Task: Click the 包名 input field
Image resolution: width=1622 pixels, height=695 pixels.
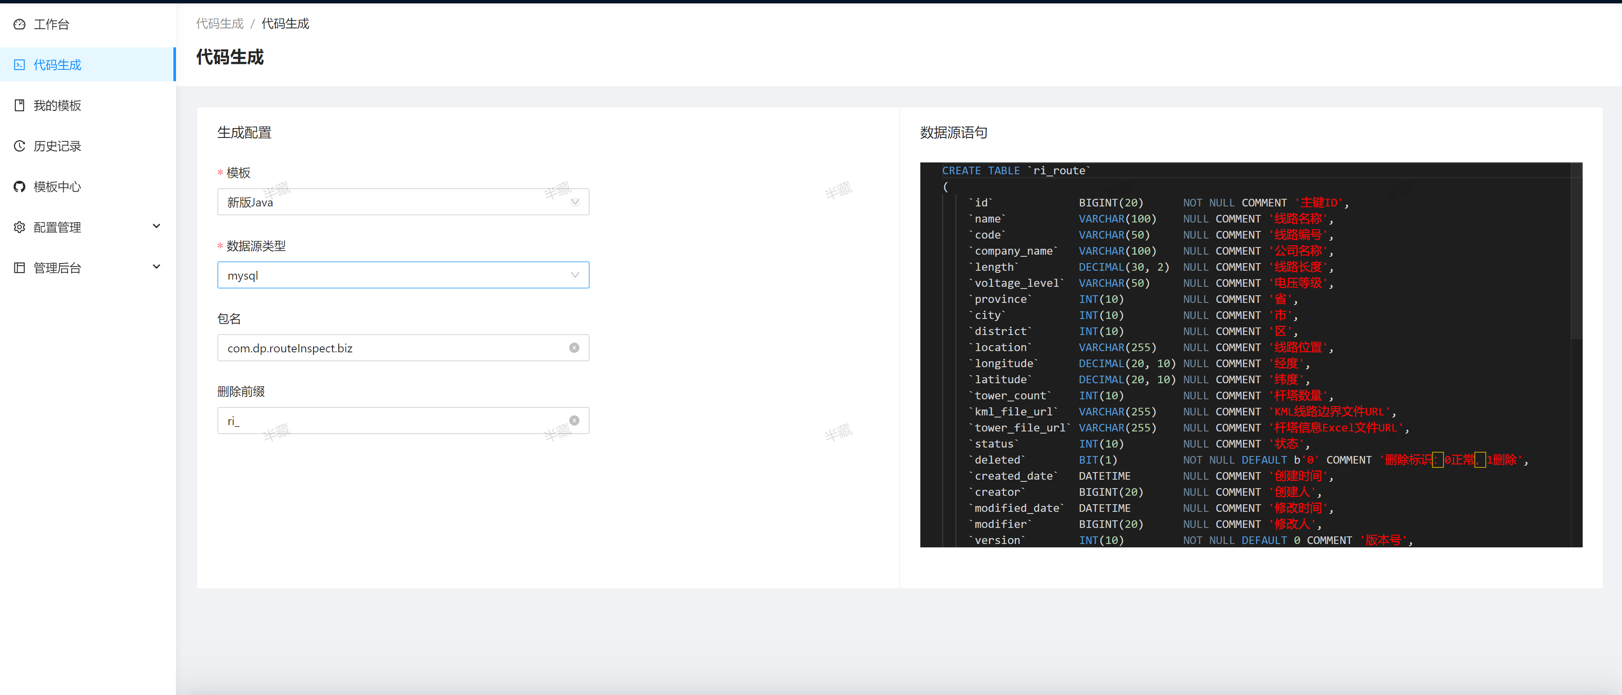Action: click(403, 348)
